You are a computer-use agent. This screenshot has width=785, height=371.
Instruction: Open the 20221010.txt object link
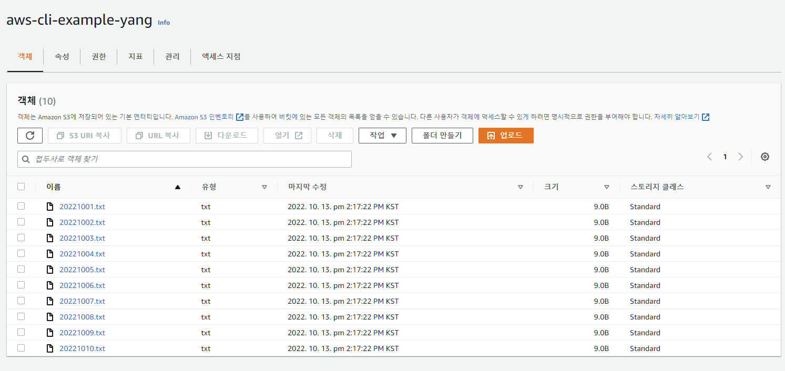[82, 348]
